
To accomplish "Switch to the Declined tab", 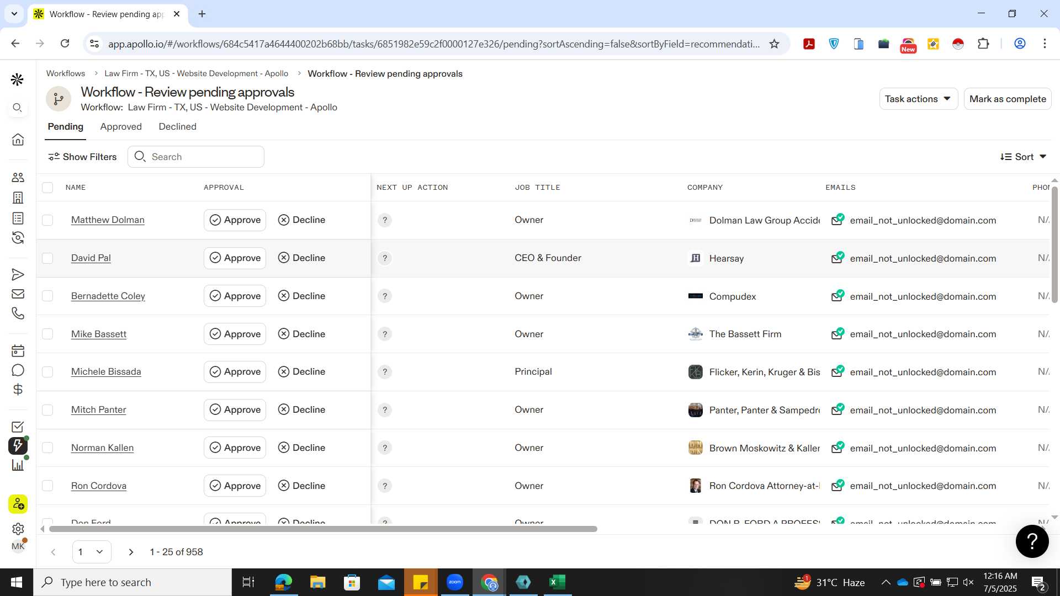I will (x=177, y=126).
